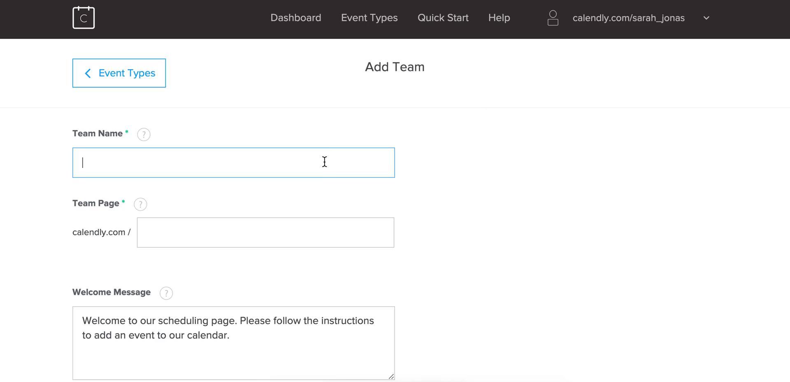Open the Dashboard page
This screenshot has width=790, height=382.
point(295,18)
